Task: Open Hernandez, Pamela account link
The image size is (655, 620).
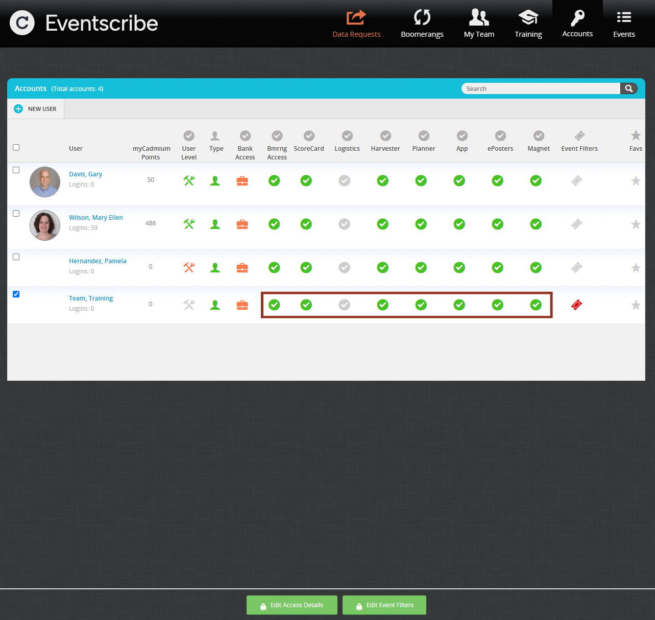Action: pos(98,261)
